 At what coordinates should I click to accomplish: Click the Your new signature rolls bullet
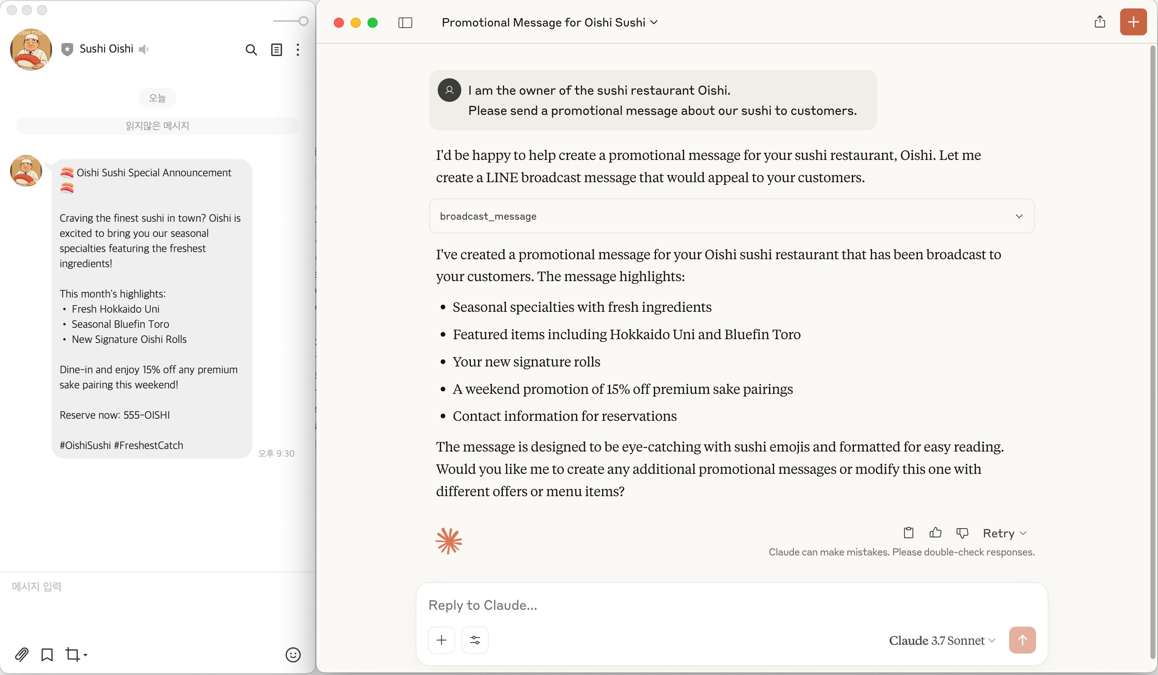(526, 361)
